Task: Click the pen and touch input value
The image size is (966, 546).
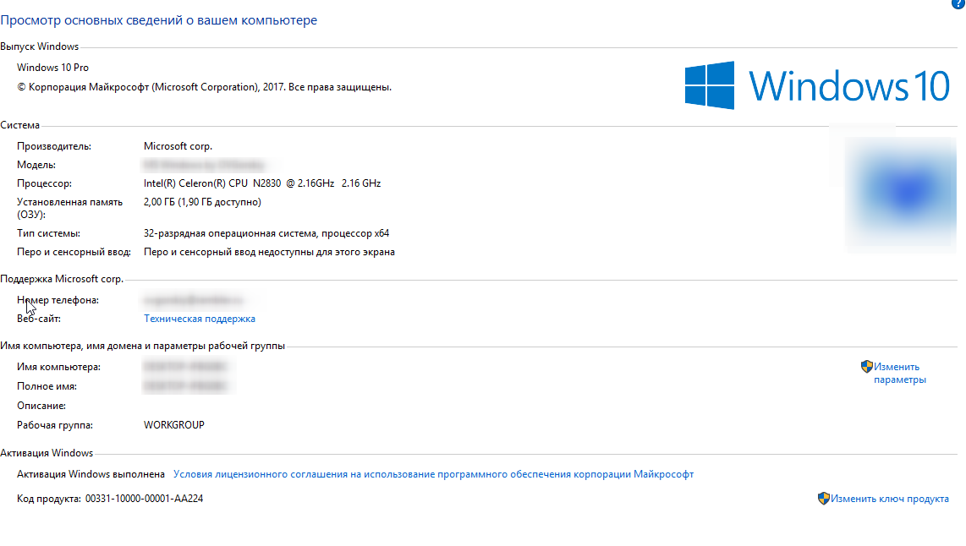Action: pyautogui.click(x=269, y=252)
